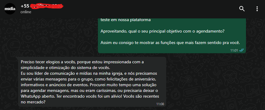
Task: Click the "Preciso tecer elogios a vocês" line
Action: click(82, 62)
